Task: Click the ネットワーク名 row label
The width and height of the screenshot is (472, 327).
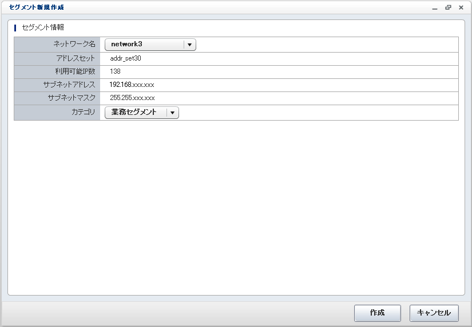Action: tap(74, 44)
